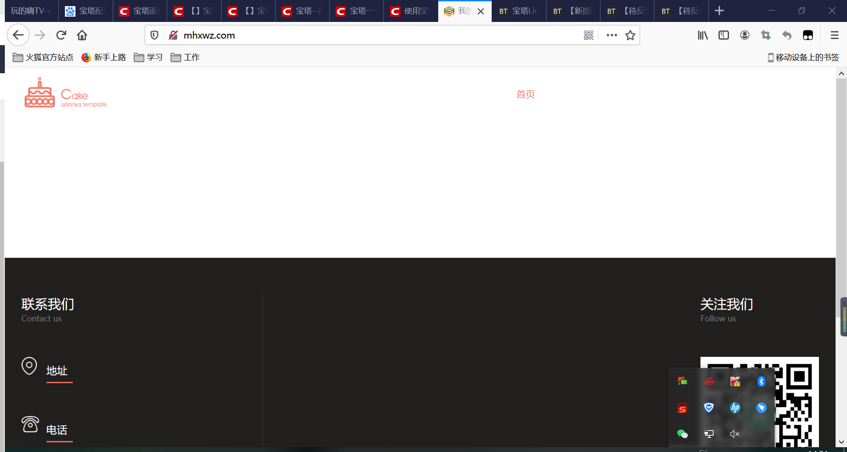Open 新手上路 bookmark
The image size is (847, 452).
(104, 57)
